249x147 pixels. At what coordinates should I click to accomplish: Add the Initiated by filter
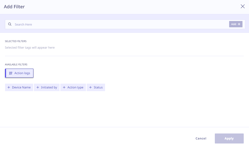(47, 87)
